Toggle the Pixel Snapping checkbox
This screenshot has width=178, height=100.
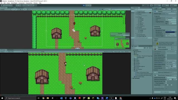(x=166, y=83)
